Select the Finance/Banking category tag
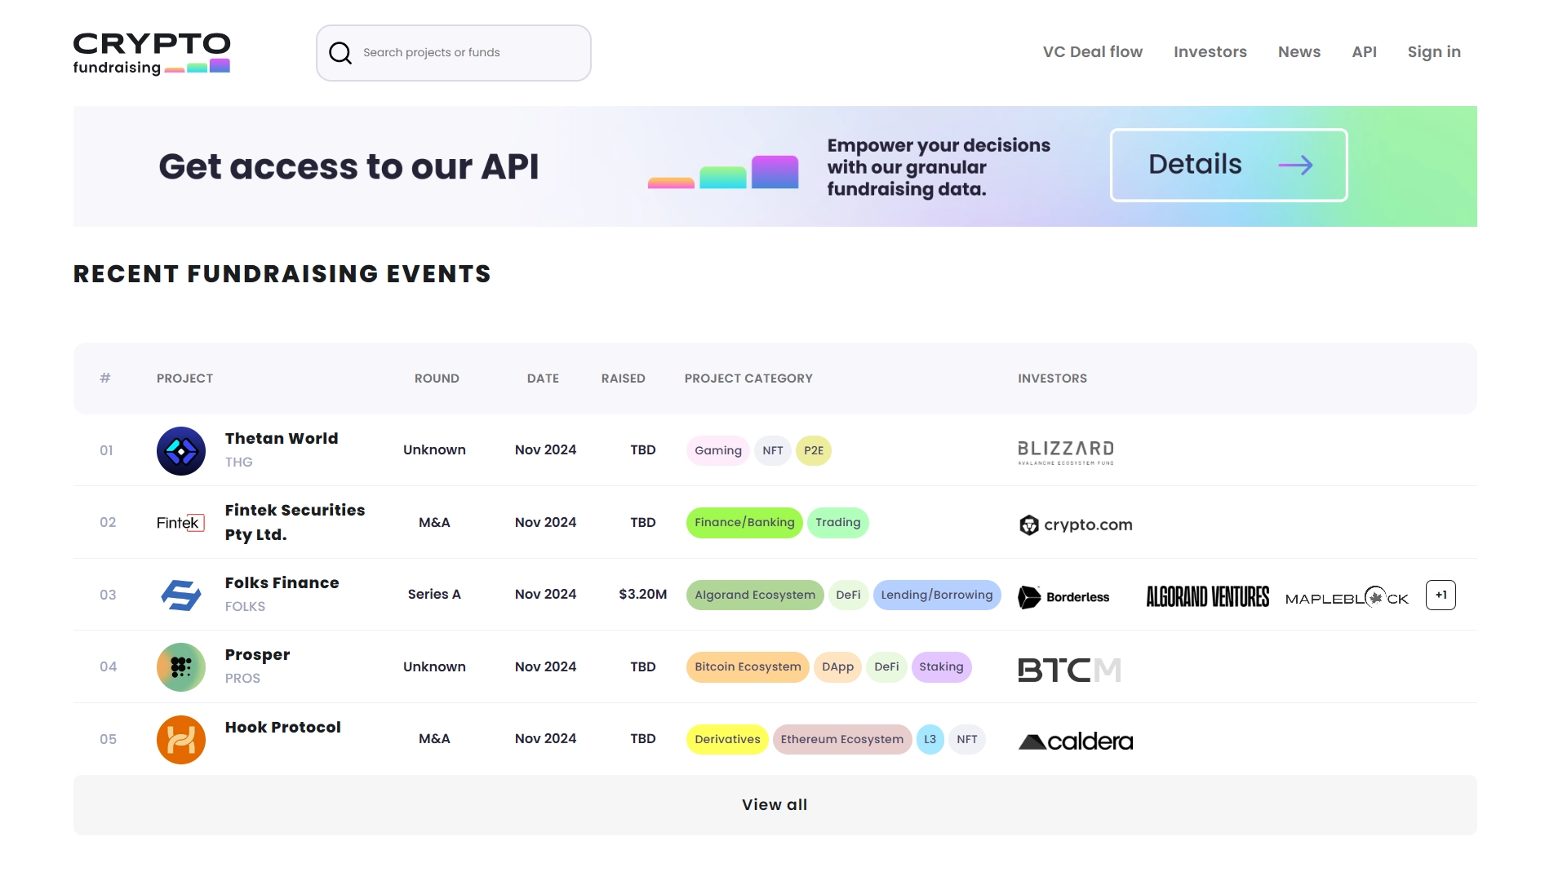The image size is (1545, 881). click(x=744, y=523)
